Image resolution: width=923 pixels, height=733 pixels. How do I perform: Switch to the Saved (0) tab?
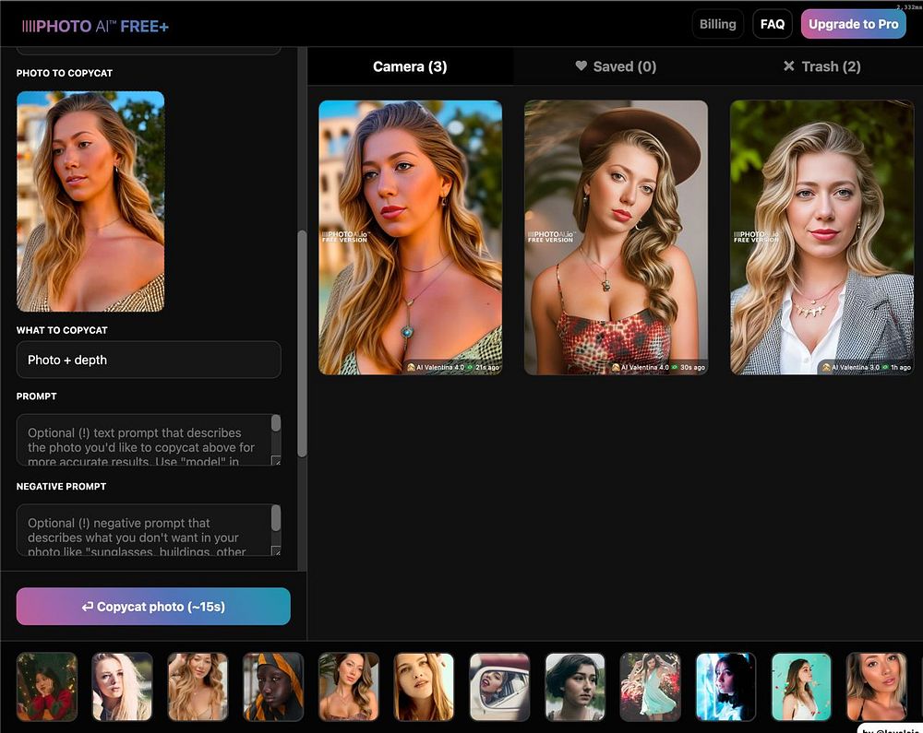(616, 66)
